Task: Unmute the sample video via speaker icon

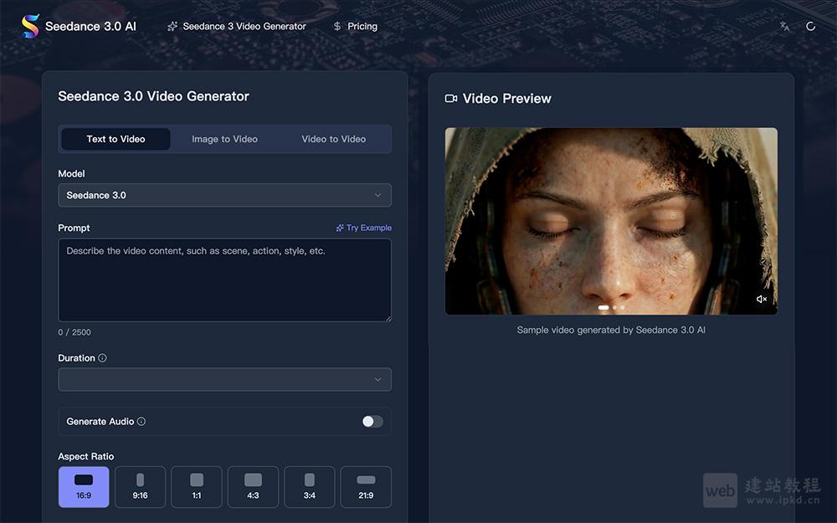Action: click(x=761, y=299)
